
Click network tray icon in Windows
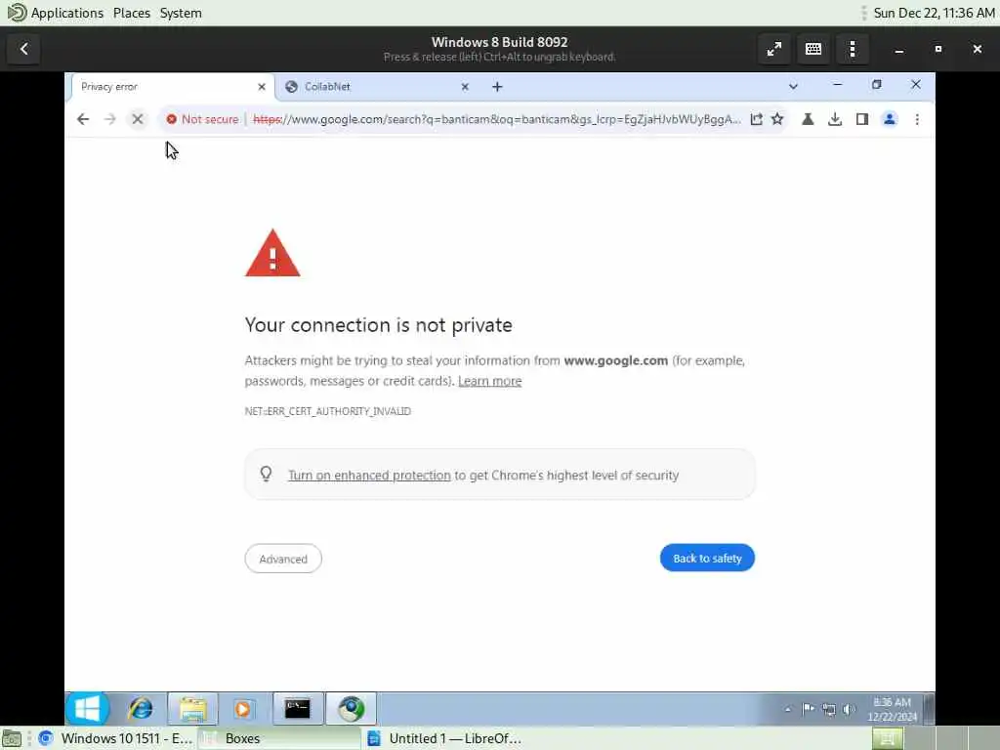pos(828,709)
